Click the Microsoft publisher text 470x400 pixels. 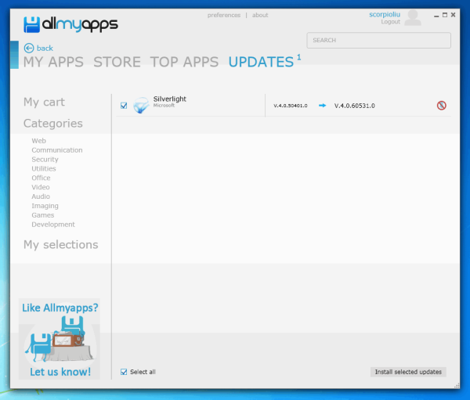pos(164,106)
